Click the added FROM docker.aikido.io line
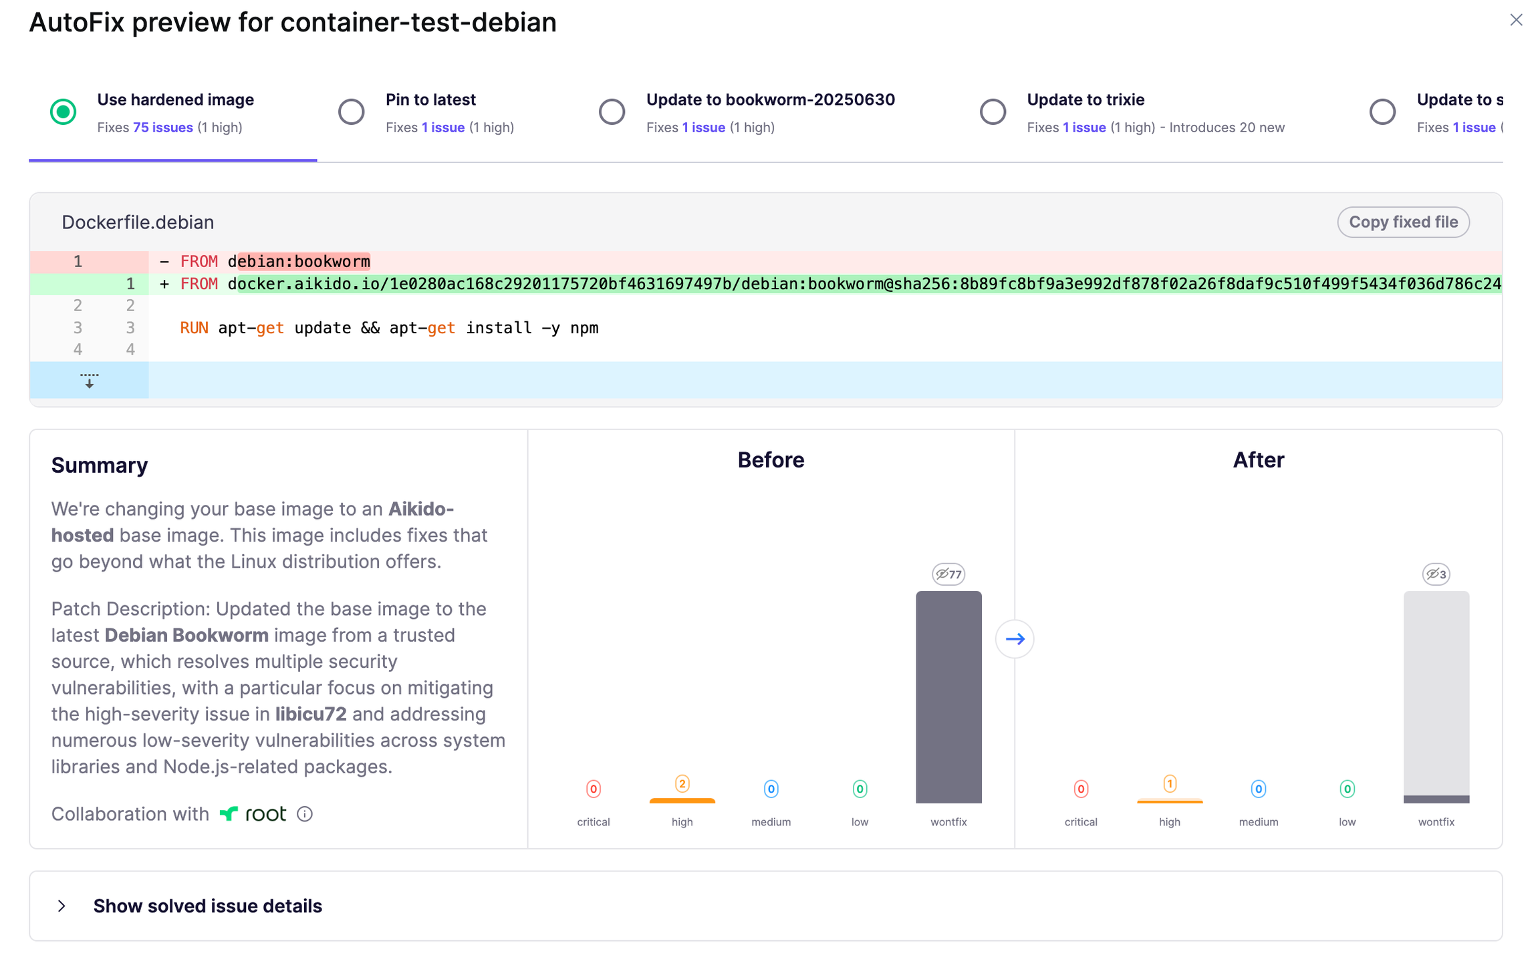 766,284
